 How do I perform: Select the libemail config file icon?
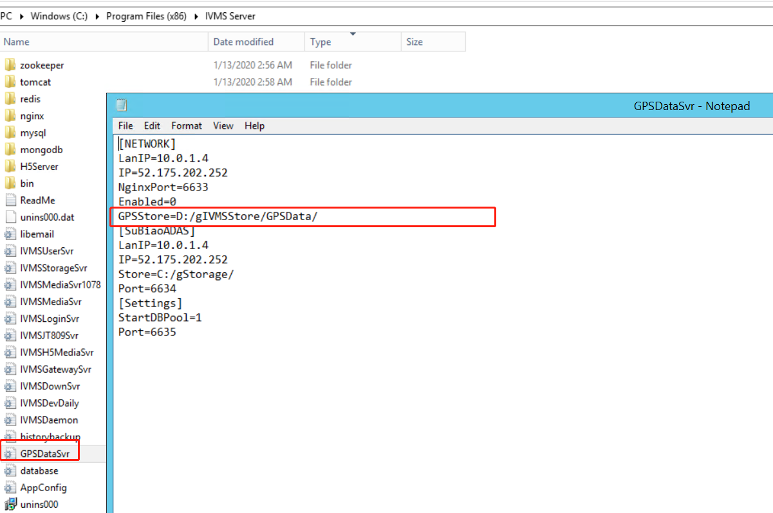pyautogui.click(x=10, y=234)
